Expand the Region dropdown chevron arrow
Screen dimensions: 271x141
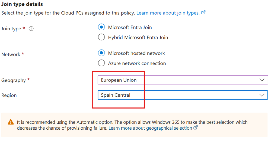[262, 95]
